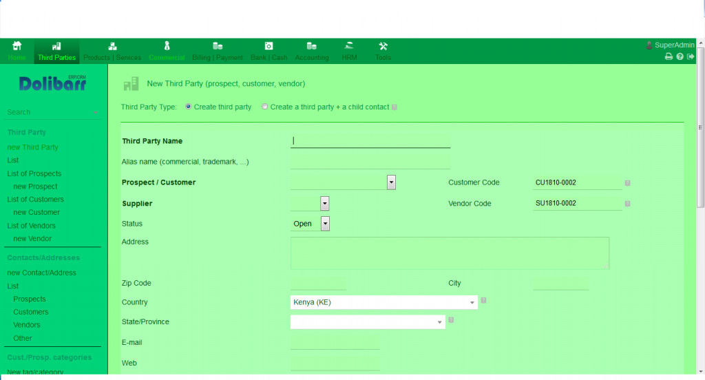
Task: Click the logout icon in header
Action: click(691, 56)
